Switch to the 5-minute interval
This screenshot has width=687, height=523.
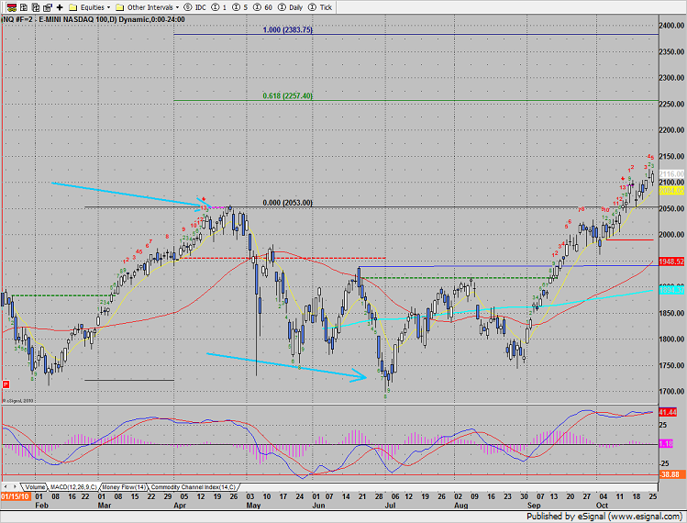(x=239, y=7)
